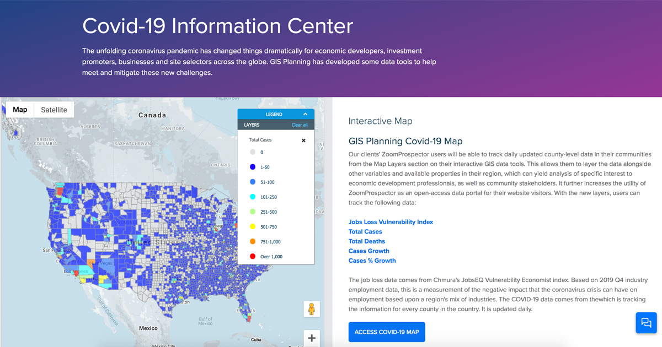The image size is (662, 347).
Task: Open the live chat widget icon
Action: pos(646,323)
